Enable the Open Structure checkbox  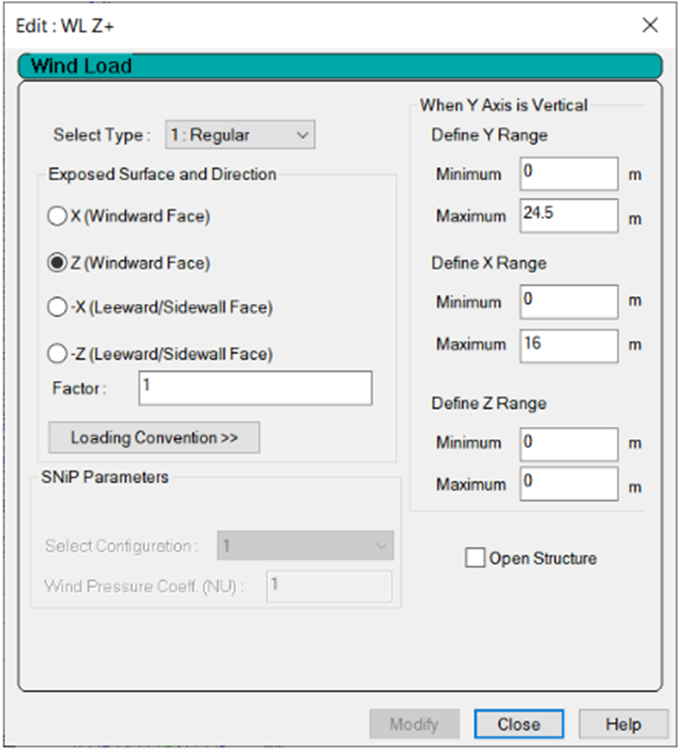(x=475, y=558)
